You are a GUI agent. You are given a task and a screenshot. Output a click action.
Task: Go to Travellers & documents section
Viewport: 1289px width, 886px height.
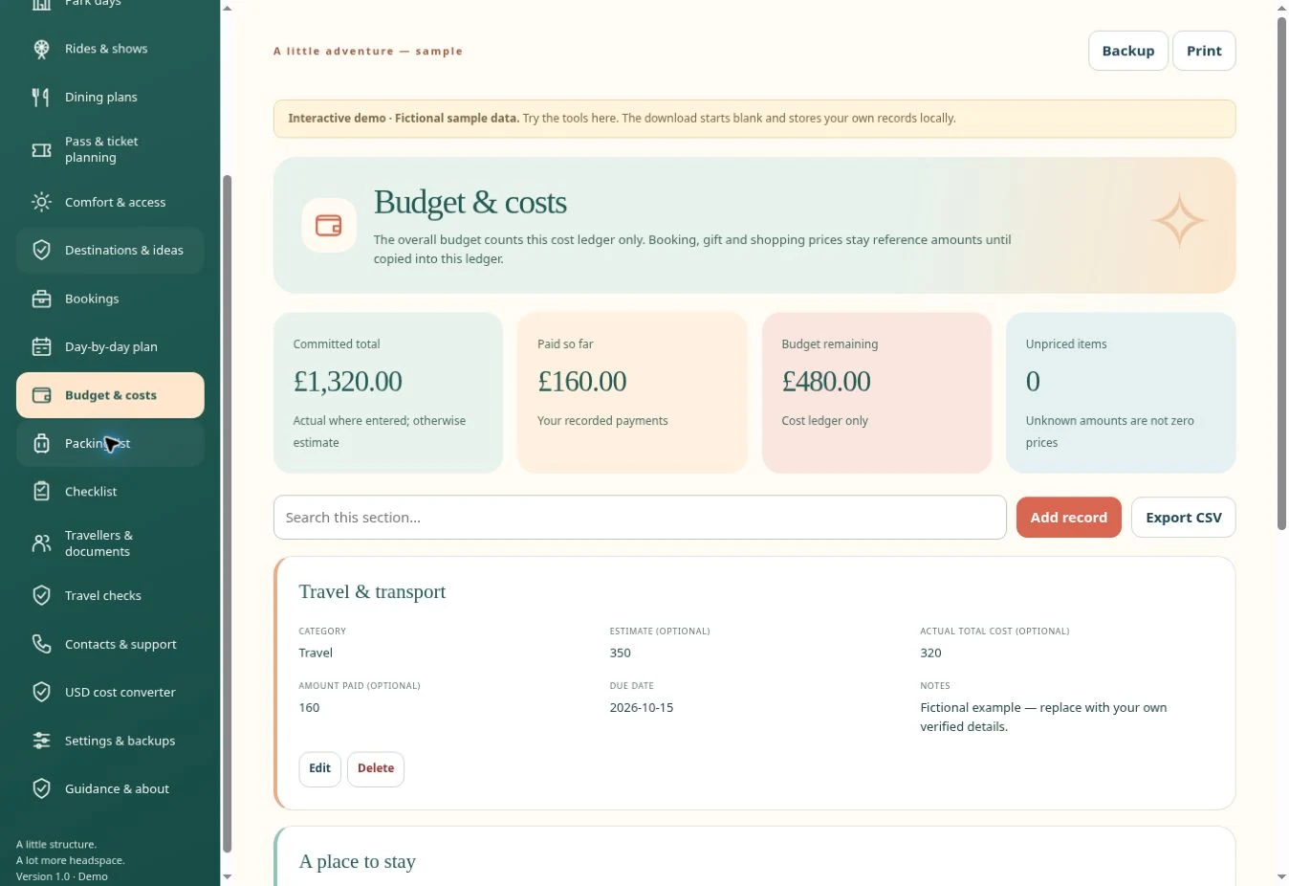(x=110, y=543)
